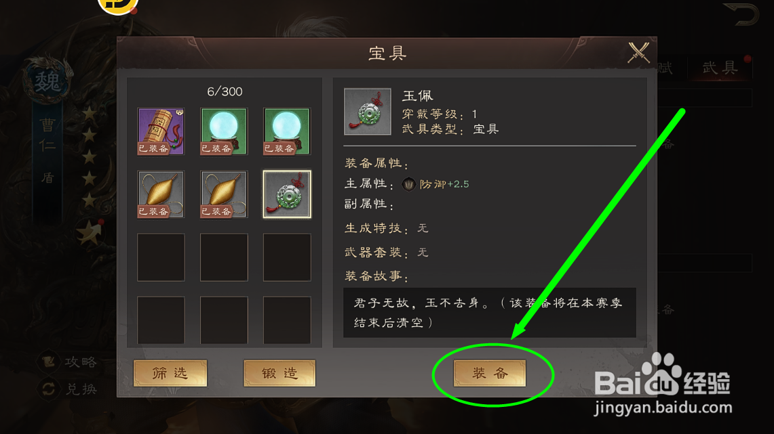Click the return arrow at top right
Image resolution: width=774 pixels, height=434 pixels.
(741, 14)
